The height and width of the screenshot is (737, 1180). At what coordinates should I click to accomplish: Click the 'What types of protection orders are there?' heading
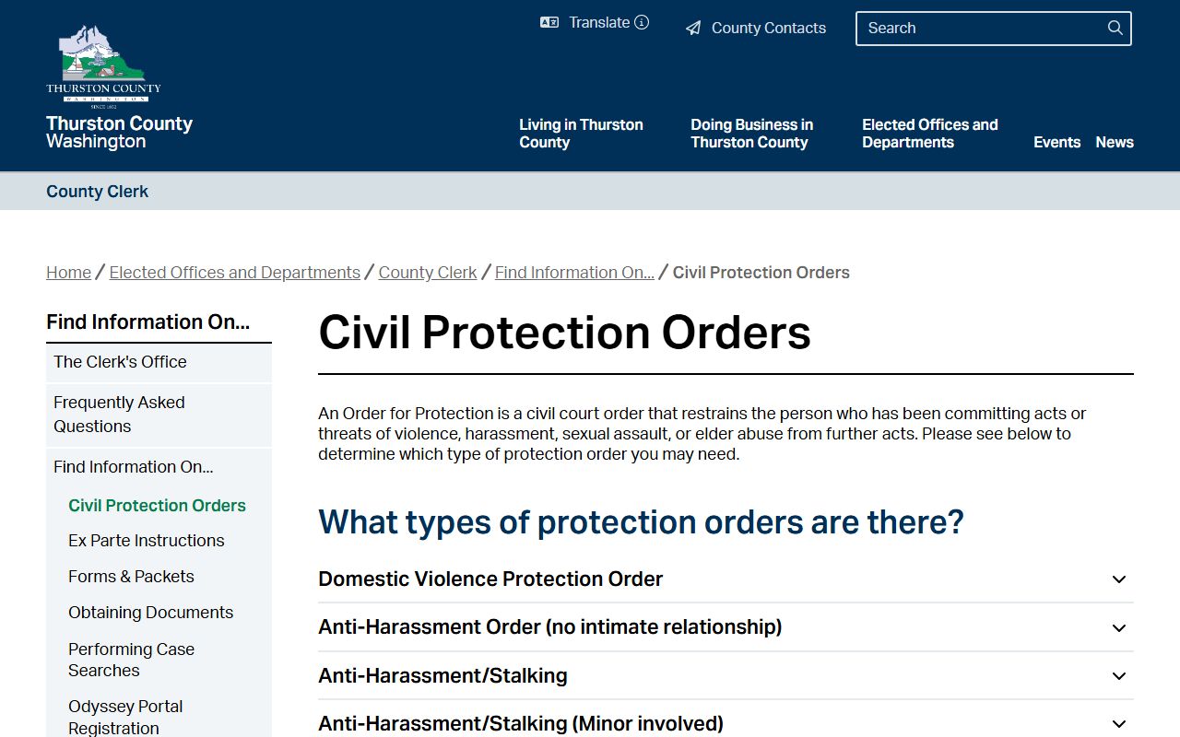pyautogui.click(x=641, y=522)
